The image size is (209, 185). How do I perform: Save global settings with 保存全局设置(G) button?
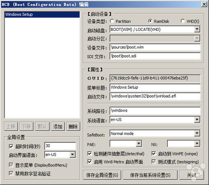(x=102, y=175)
